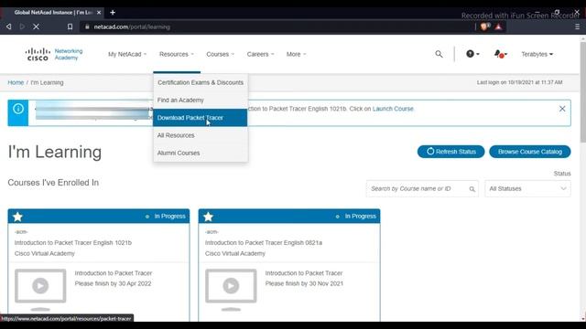Play video thumbnail in 1021b course card

40,286
